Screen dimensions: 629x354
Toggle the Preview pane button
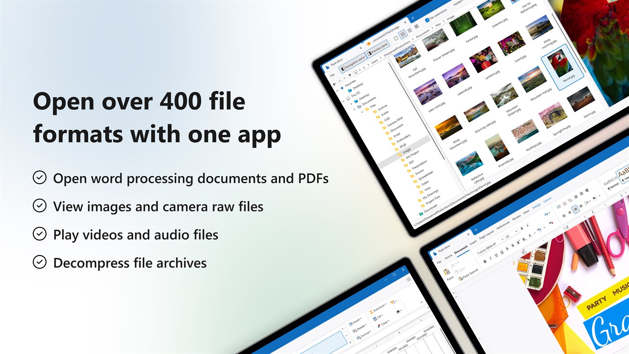pyautogui.click(x=378, y=48)
